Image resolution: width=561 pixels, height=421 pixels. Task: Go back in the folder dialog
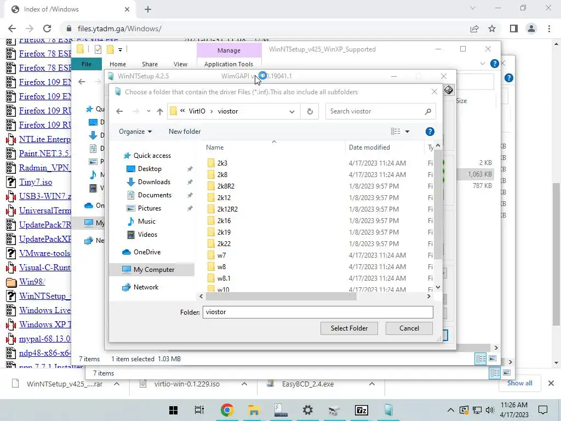pyautogui.click(x=119, y=111)
